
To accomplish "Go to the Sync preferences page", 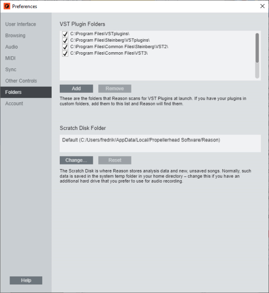I will pyautogui.click(x=11, y=70).
